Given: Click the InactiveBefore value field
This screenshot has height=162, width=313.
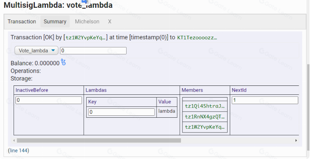Looking at the screenshot, I should click(x=49, y=100).
